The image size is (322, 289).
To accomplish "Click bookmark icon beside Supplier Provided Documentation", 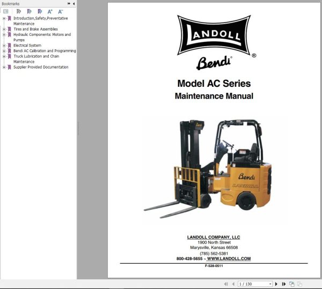I will (9, 67).
